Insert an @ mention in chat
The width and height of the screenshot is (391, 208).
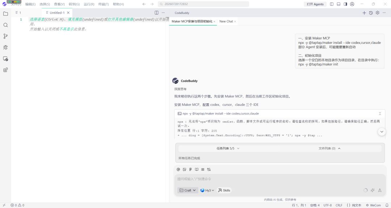(x=178, y=169)
